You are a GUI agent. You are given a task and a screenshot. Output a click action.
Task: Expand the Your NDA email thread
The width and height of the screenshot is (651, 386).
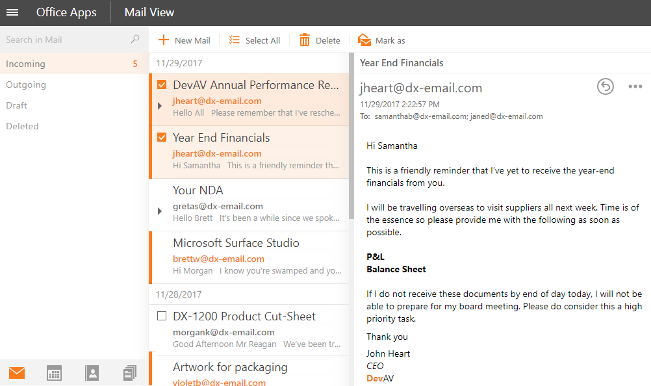point(160,211)
